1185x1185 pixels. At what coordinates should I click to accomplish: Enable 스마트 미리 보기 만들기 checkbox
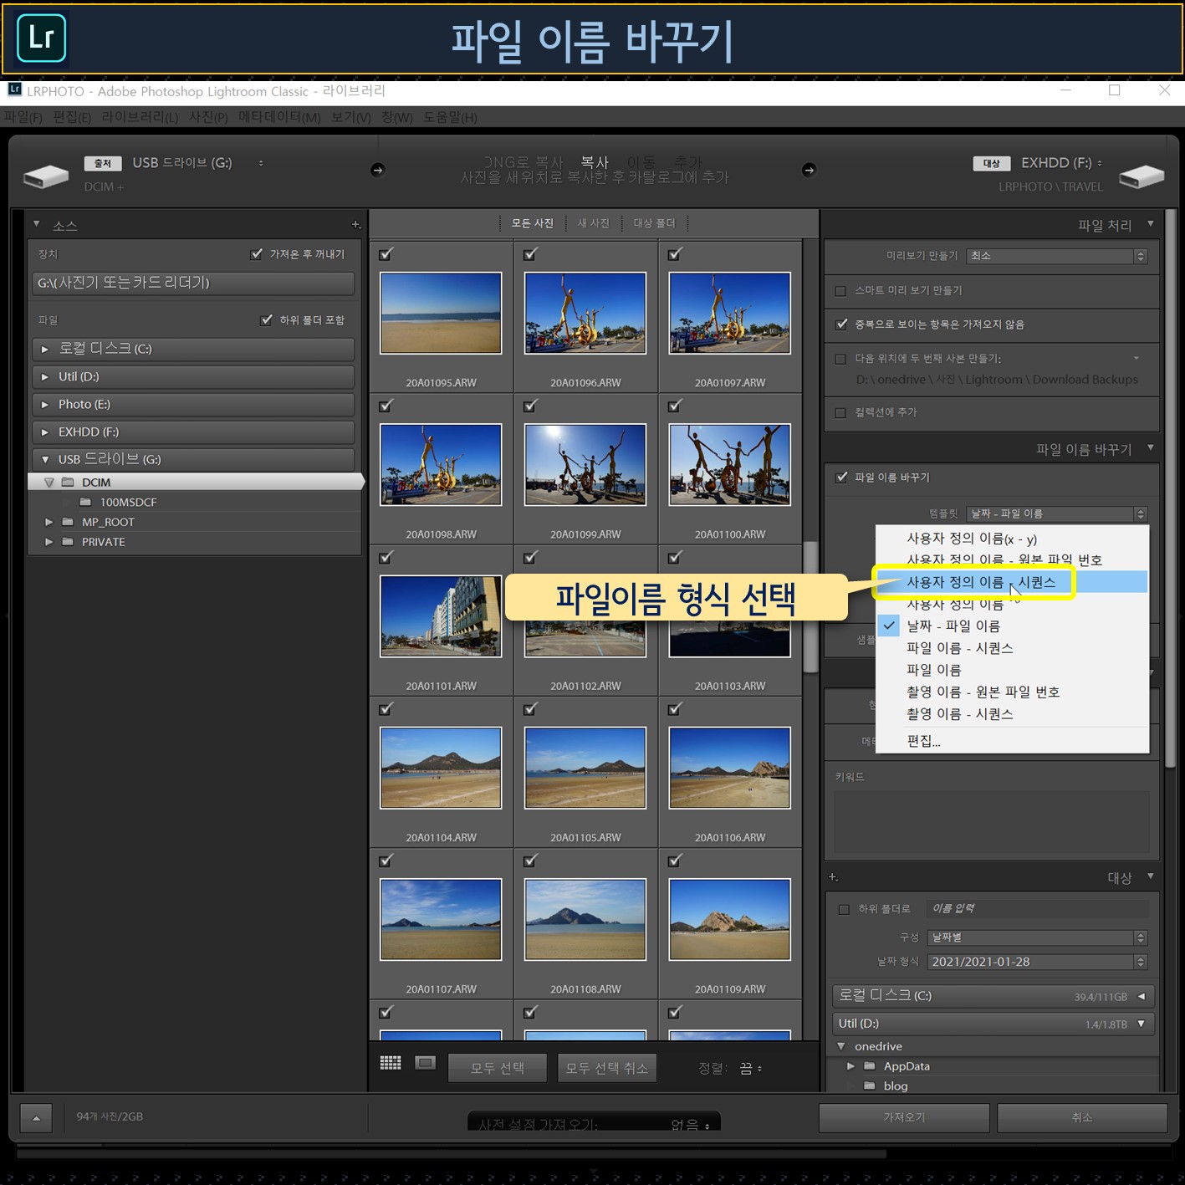point(841,291)
